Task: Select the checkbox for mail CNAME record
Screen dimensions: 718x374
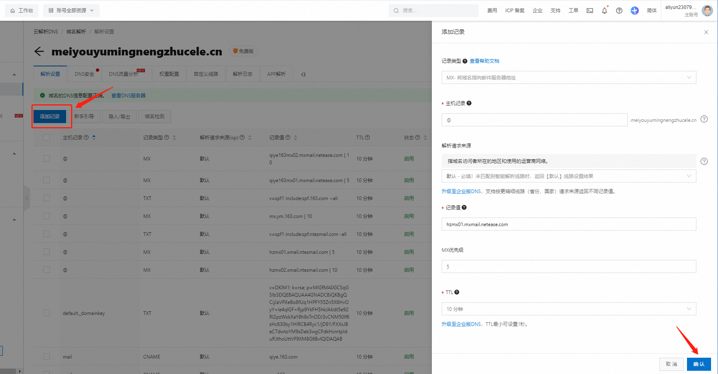Action: click(47, 356)
